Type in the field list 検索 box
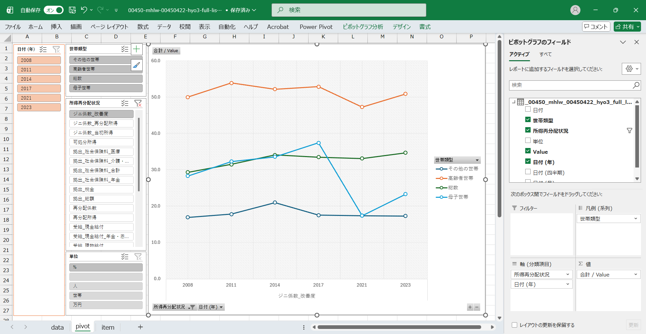The height and width of the screenshot is (334, 646). tap(571, 85)
